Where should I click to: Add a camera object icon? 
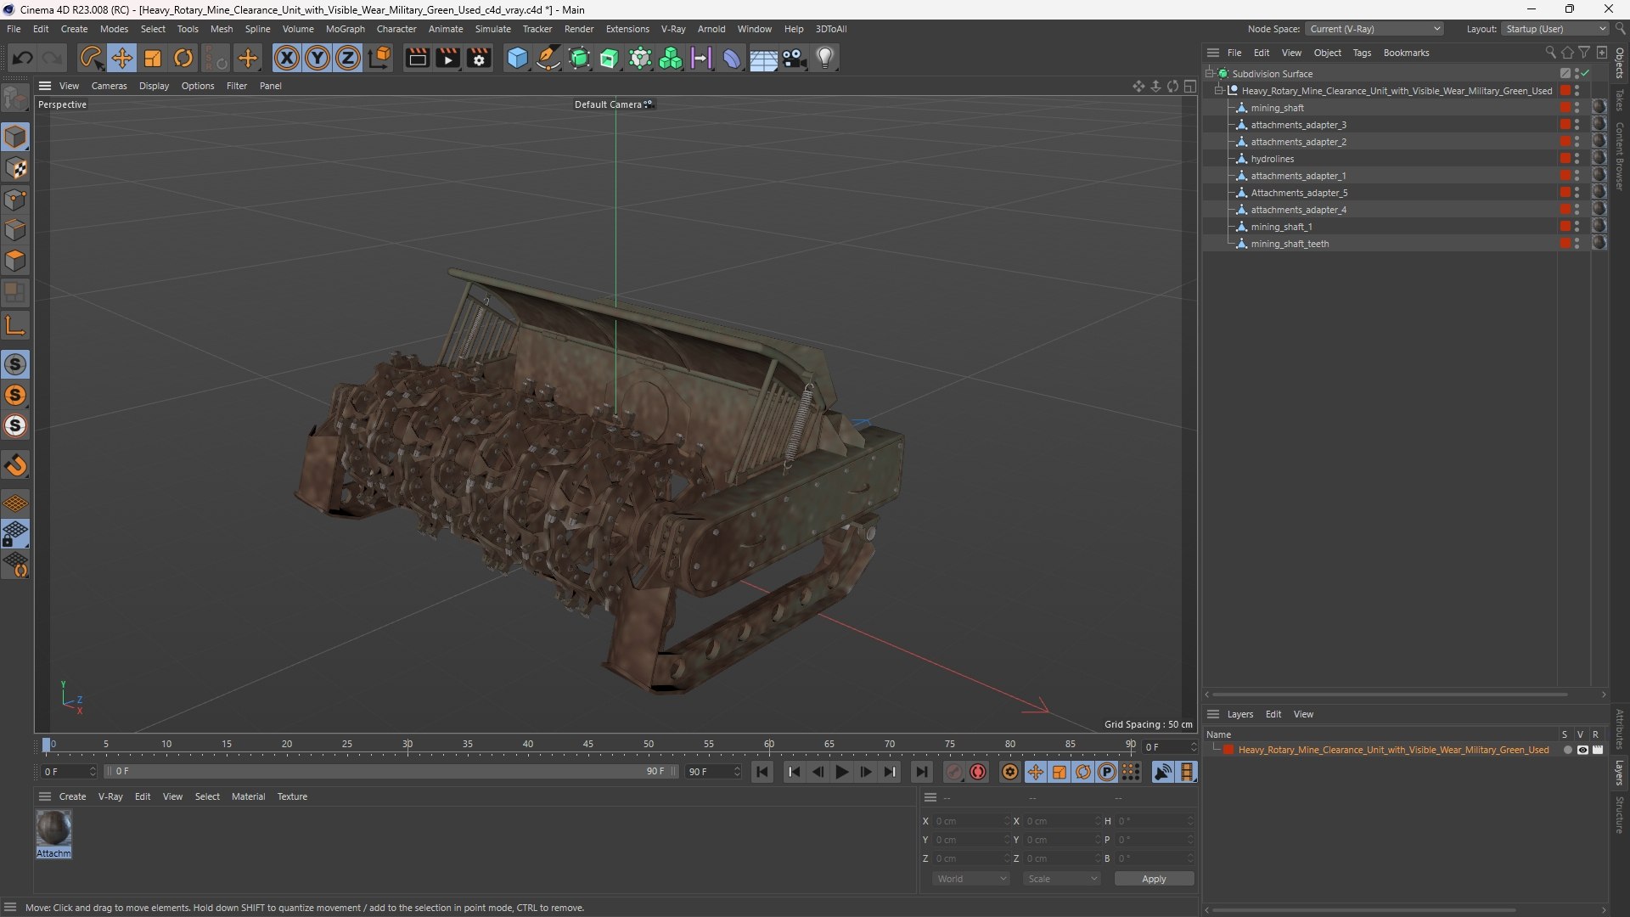795,58
